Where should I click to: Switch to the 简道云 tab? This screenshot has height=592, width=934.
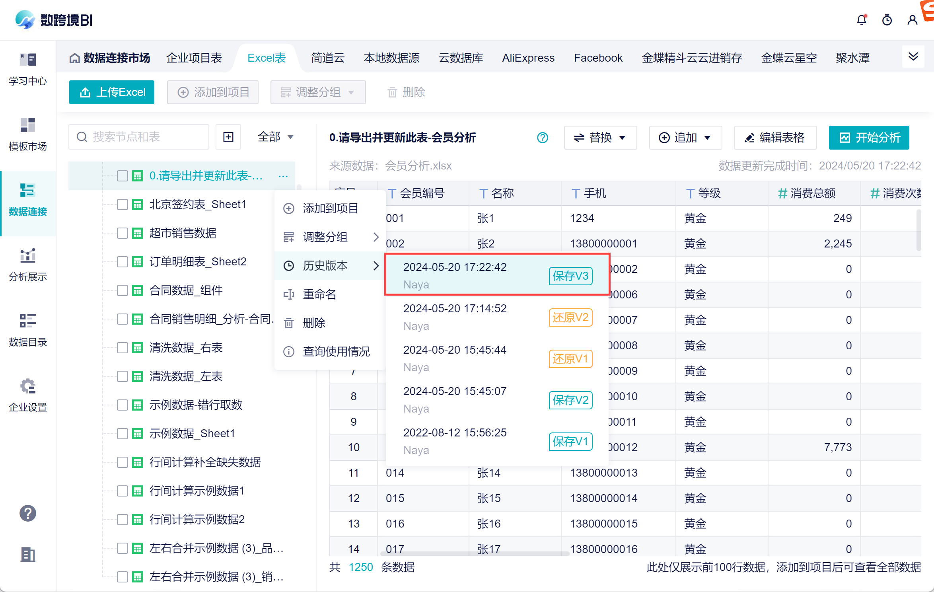coord(327,58)
